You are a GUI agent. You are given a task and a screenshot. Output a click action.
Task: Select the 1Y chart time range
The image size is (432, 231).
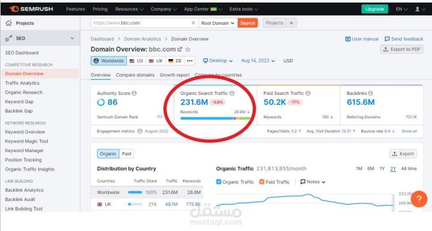[382, 169]
